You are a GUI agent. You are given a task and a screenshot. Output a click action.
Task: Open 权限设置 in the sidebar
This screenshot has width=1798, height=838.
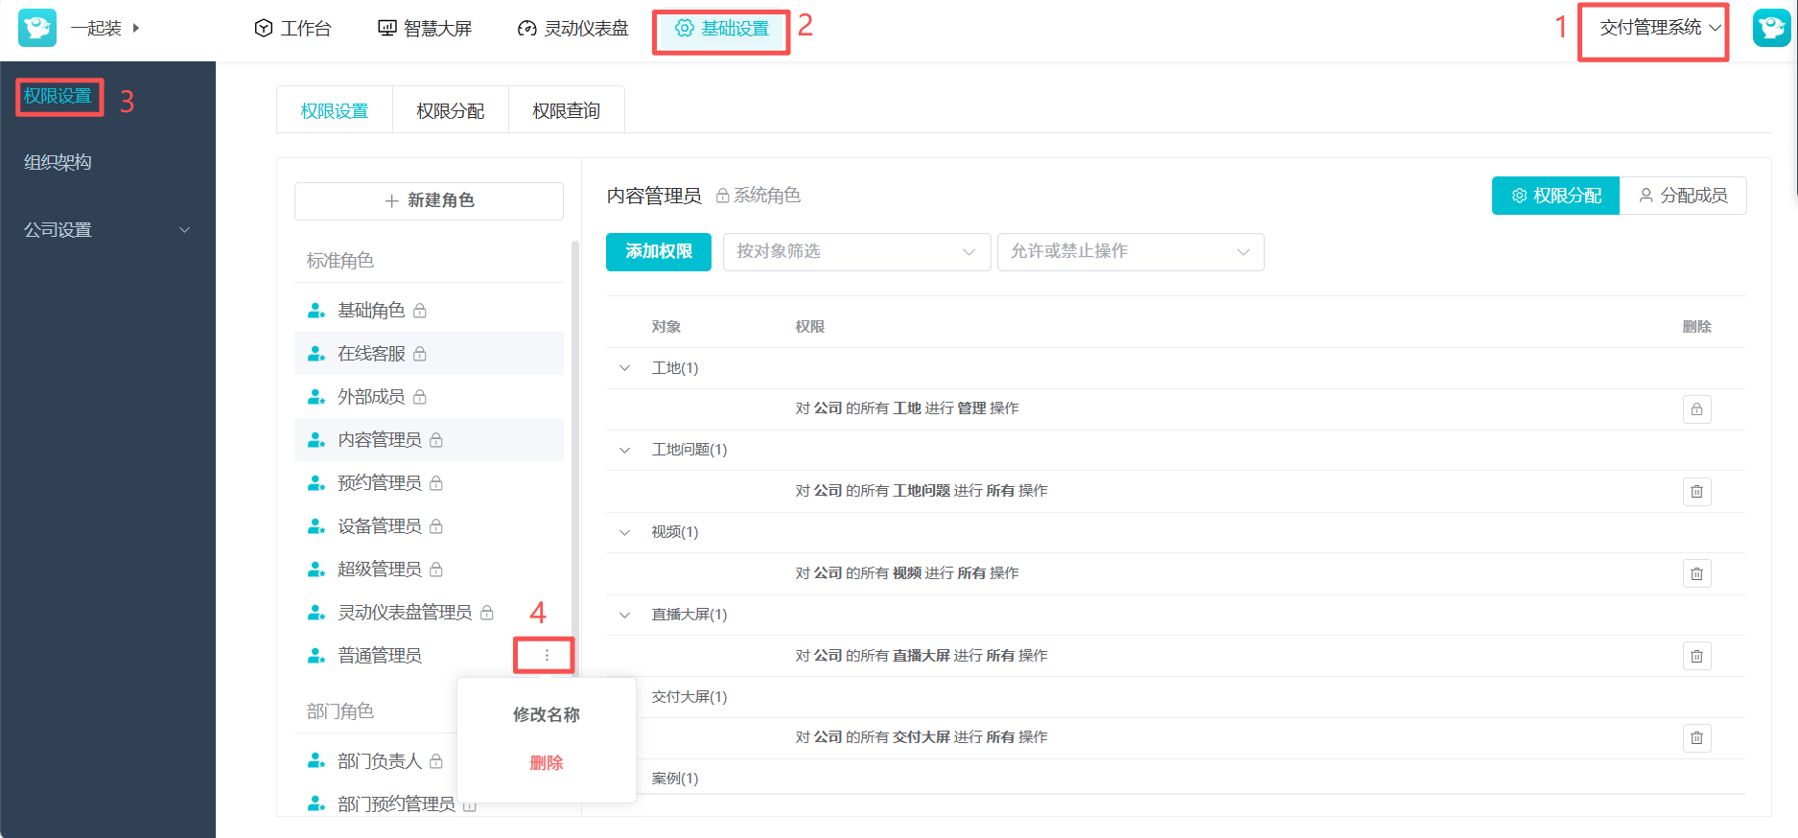[58, 96]
